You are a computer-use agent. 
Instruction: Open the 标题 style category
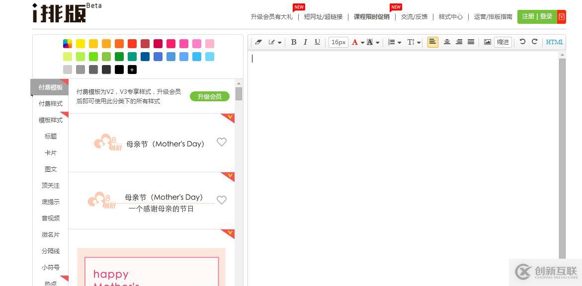(51, 137)
